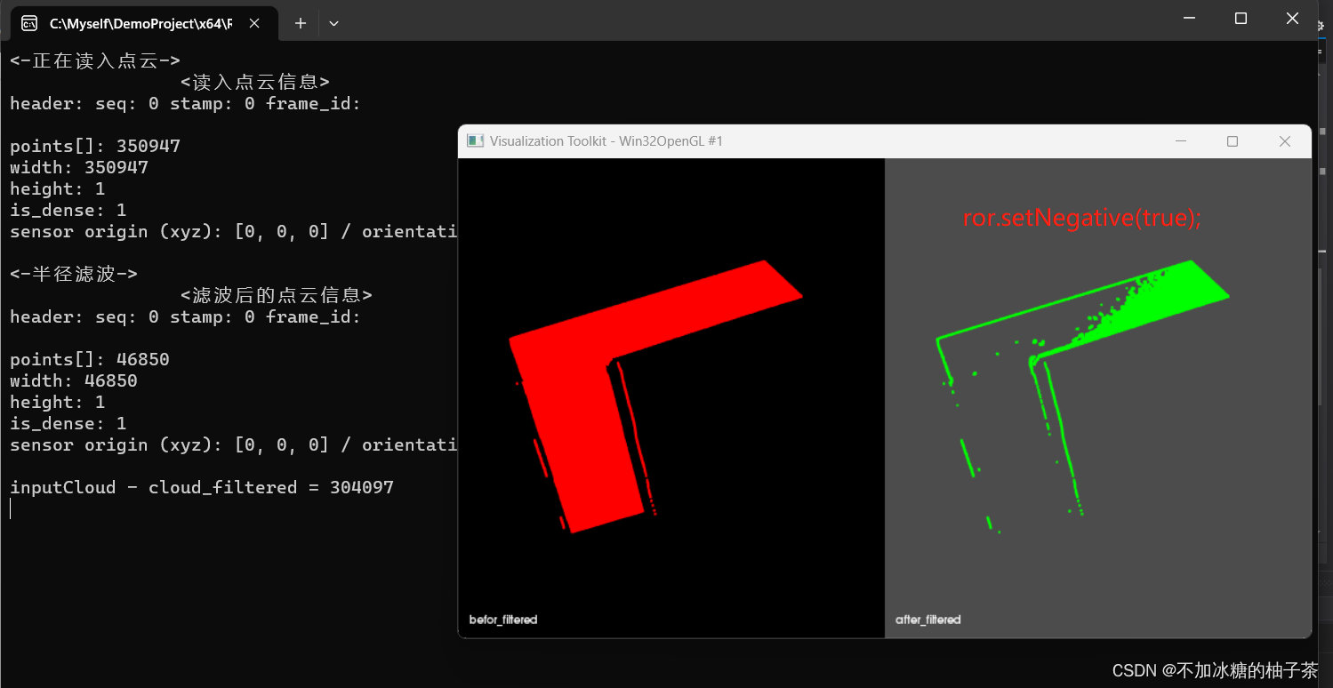
Task: Click the ror.setNegative(true); red annotation
Action: tap(1082, 219)
